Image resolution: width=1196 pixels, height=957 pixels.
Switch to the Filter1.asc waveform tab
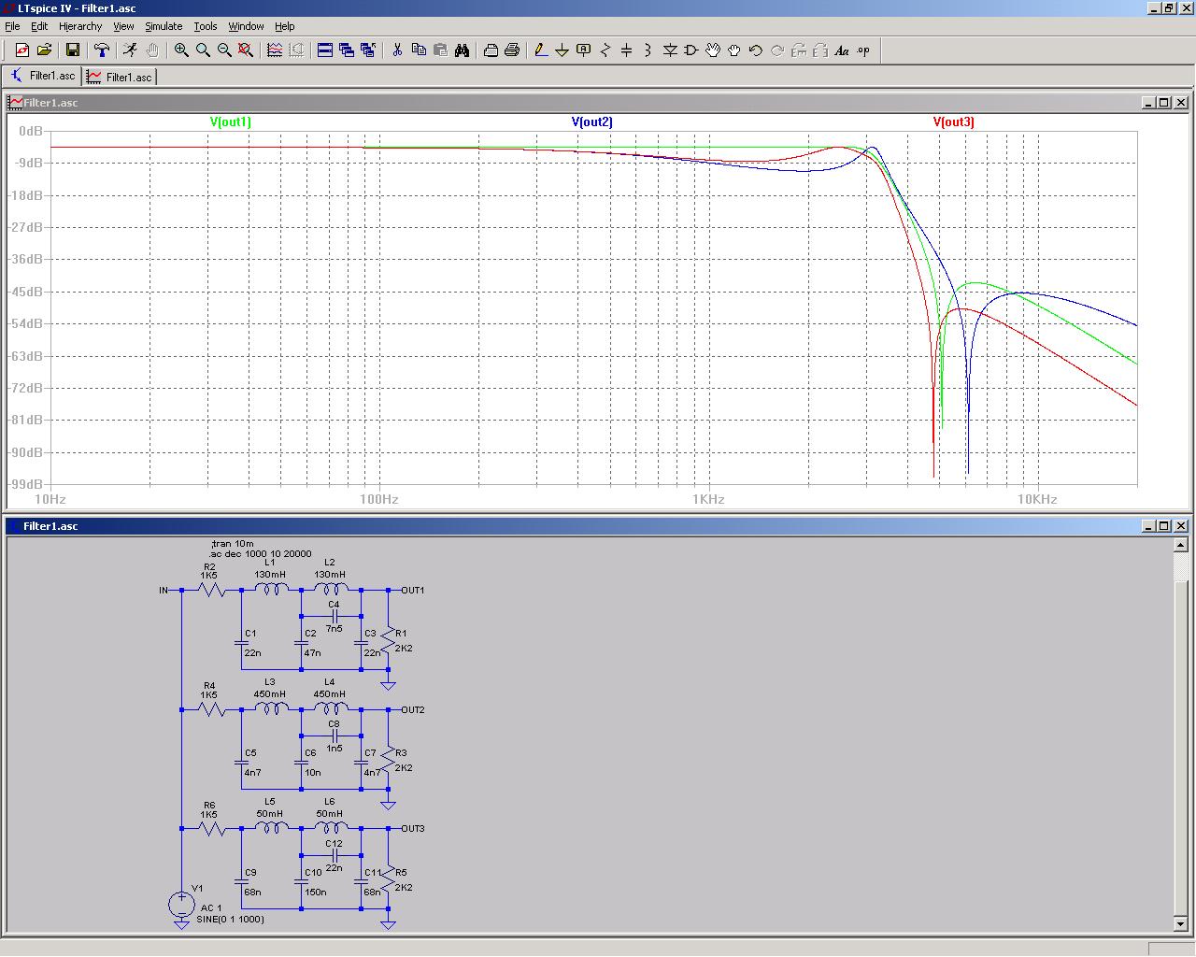tap(120, 77)
